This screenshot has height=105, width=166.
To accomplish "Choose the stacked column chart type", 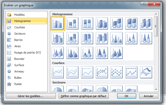I will pyautogui.click(x=72, y=23).
